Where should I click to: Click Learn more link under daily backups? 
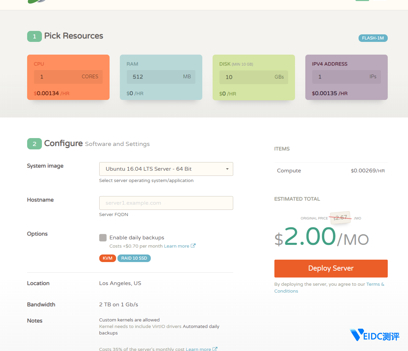click(177, 246)
